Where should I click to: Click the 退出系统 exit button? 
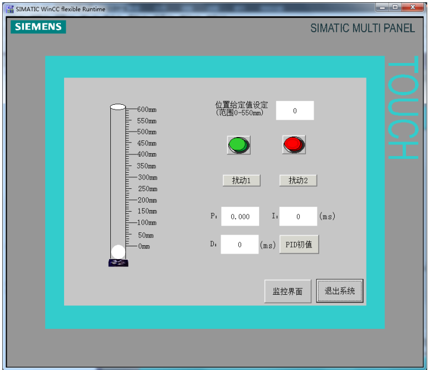click(340, 291)
